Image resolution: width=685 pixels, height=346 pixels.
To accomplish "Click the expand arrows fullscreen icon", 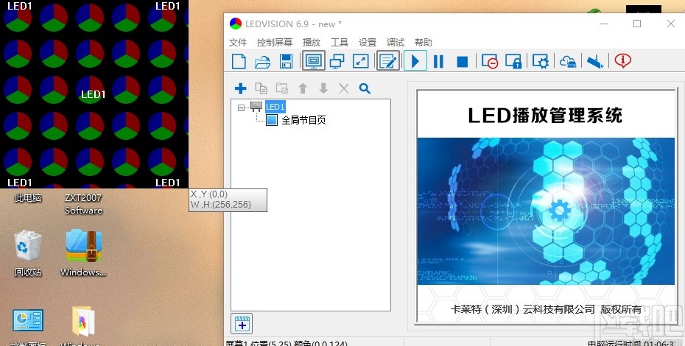I will [x=360, y=61].
